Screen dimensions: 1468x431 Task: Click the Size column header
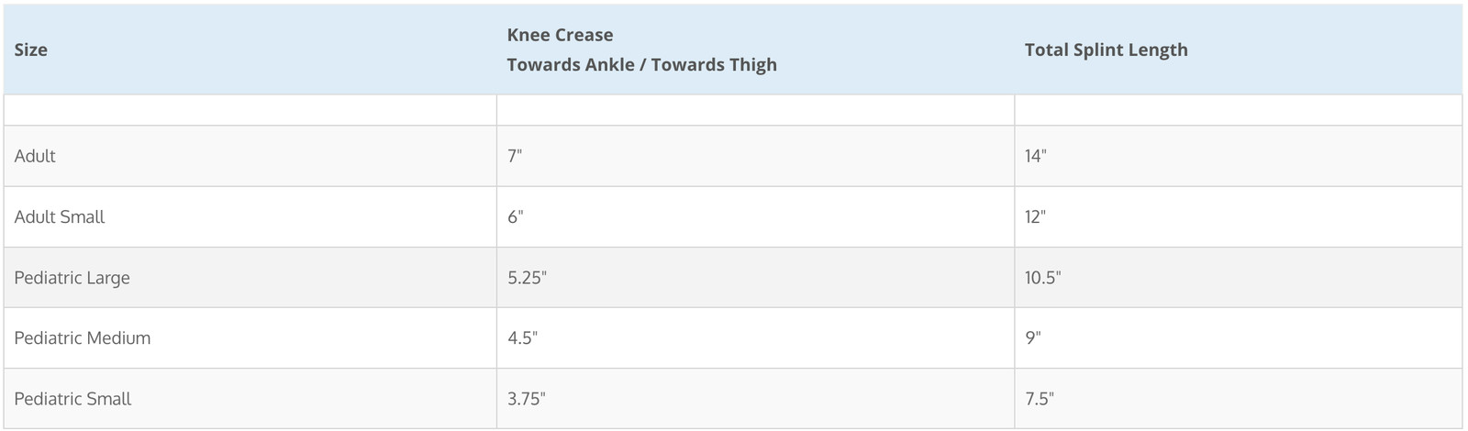[31, 50]
